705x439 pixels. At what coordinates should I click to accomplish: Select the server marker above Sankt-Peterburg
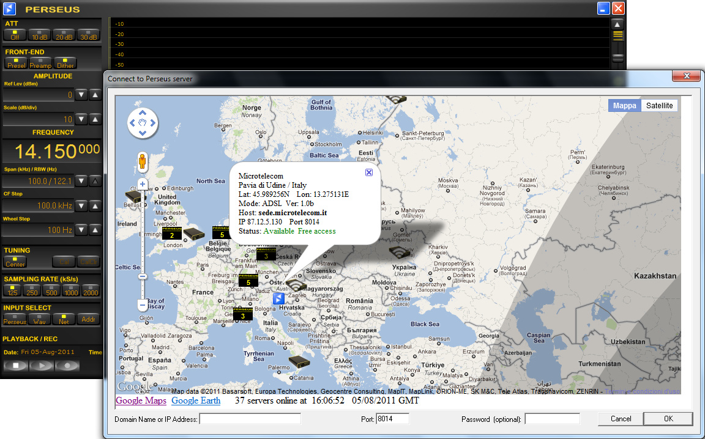click(396, 99)
